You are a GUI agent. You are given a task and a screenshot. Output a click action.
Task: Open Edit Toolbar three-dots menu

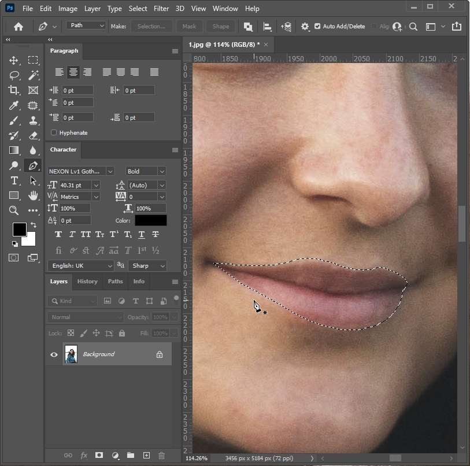33,210
